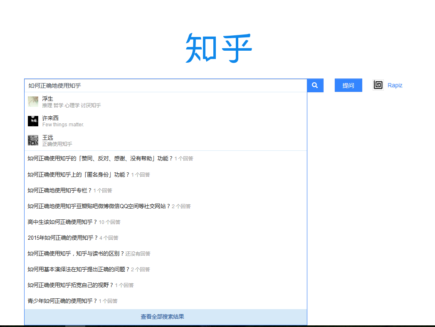This screenshot has height=327, width=435.
Task: Open question 如何用基本演绎法在知乎提出正确的问题
Action: [x=166, y=269]
